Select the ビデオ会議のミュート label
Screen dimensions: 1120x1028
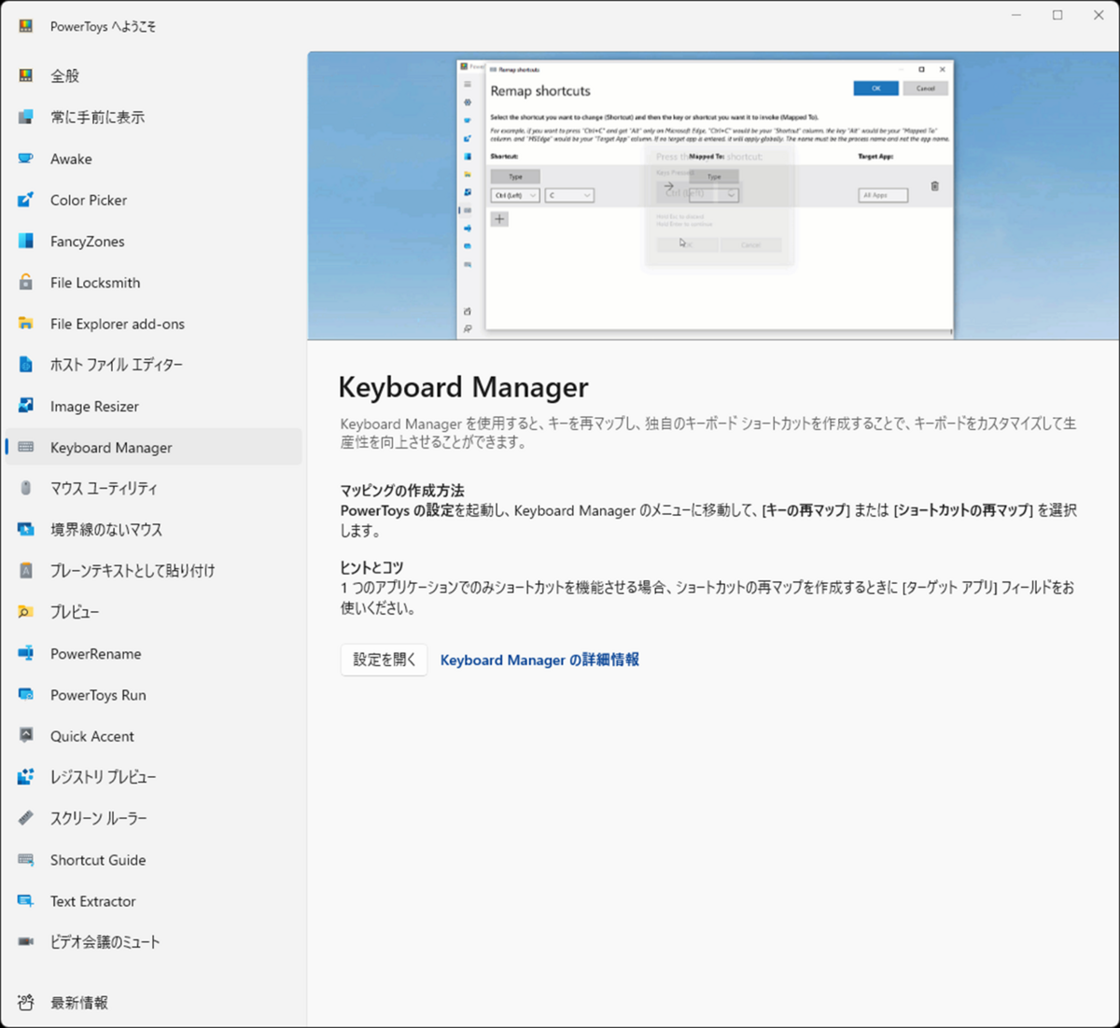tap(105, 941)
